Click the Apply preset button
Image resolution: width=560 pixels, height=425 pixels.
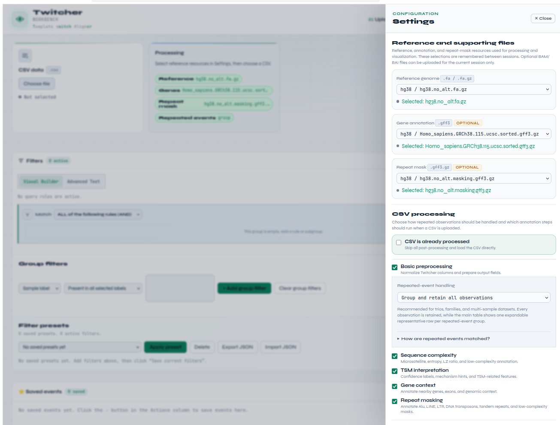pos(165,347)
